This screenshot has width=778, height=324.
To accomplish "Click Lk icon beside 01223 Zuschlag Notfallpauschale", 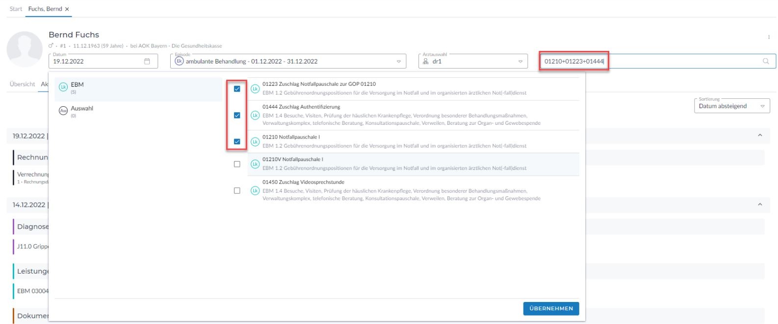I will (255, 89).
